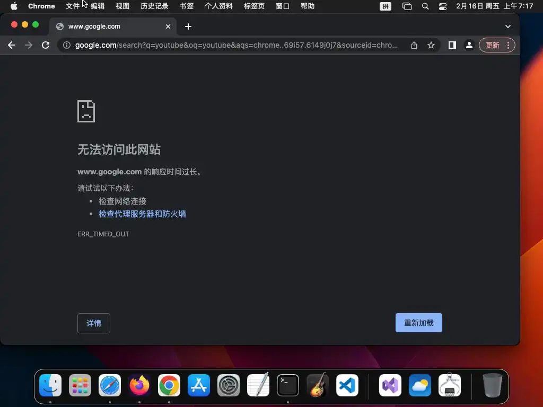Open Launchpad from the Dock
543x407 pixels.
point(80,385)
